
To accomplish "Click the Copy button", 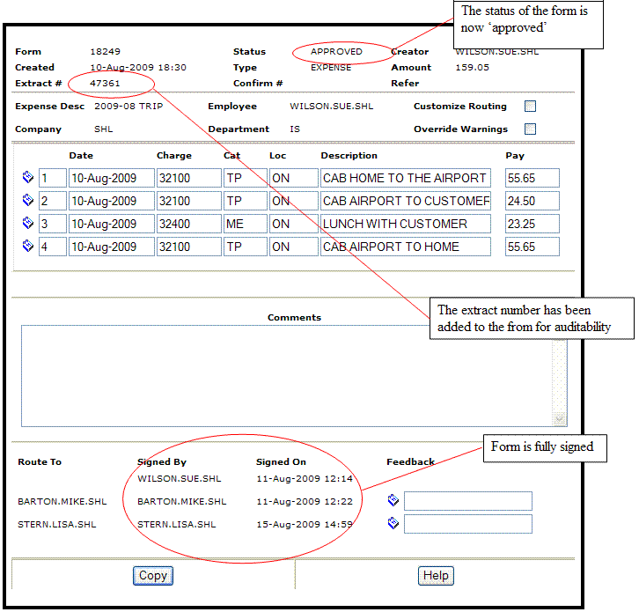I will pos(153,575).
